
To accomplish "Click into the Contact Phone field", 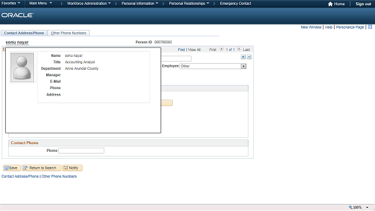I will (81, 151).
